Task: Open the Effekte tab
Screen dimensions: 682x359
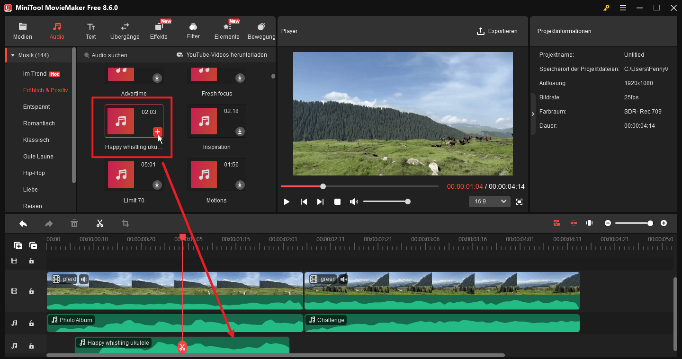Action: (x=159, y=30)
